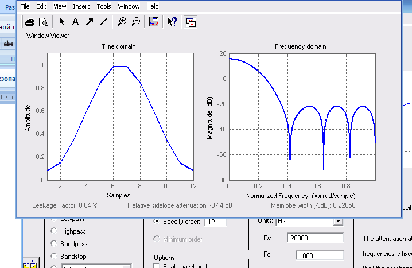Screen dimensions: 412x268
Task: Enable the Scale passband checkbox
Action: pos(157,266)
